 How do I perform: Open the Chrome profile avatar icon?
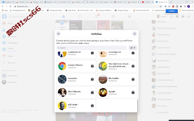tap(189, 6)
